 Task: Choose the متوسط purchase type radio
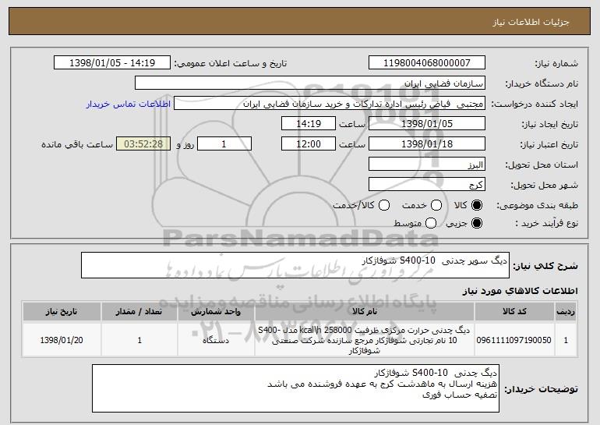tap(431, 223)
